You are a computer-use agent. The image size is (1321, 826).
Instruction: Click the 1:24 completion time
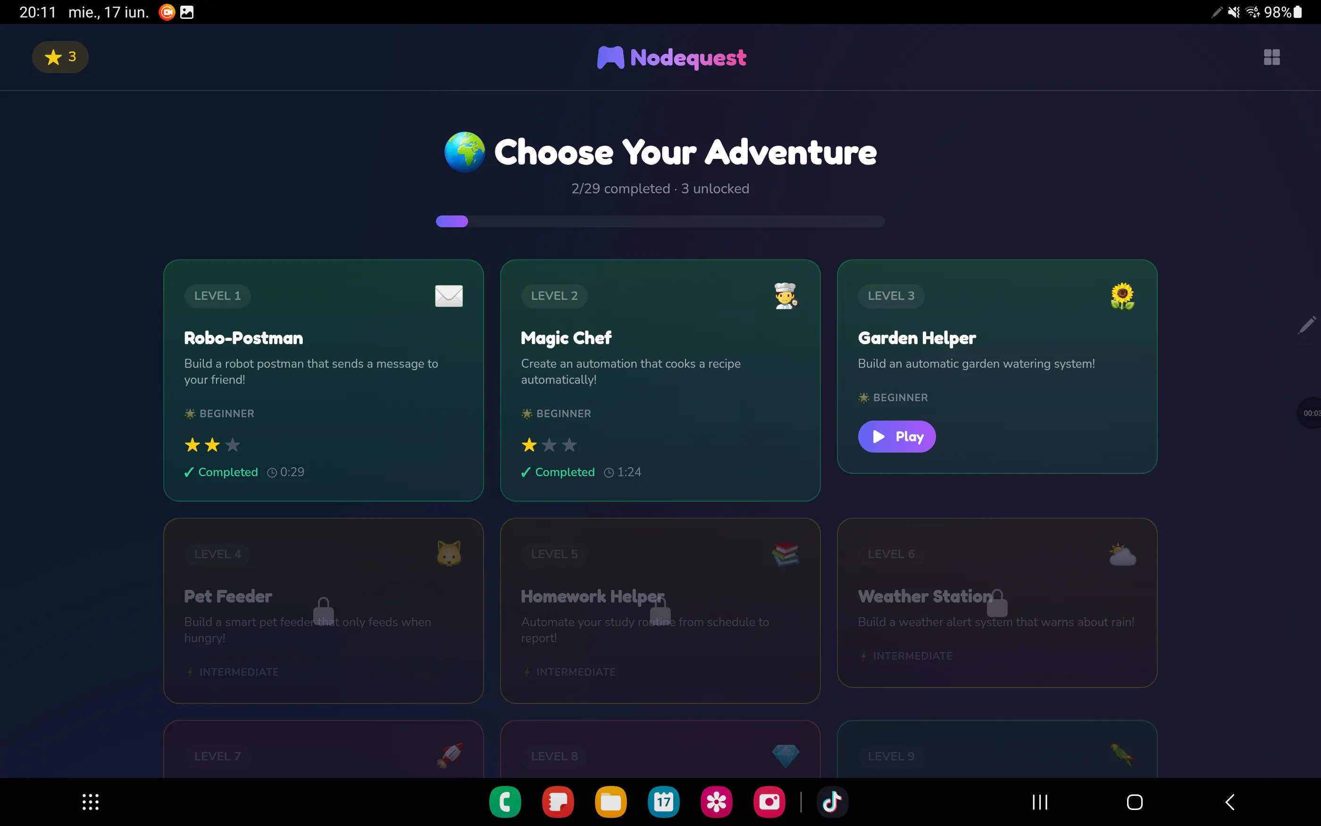pyautogui.click(x=622, y=472)
